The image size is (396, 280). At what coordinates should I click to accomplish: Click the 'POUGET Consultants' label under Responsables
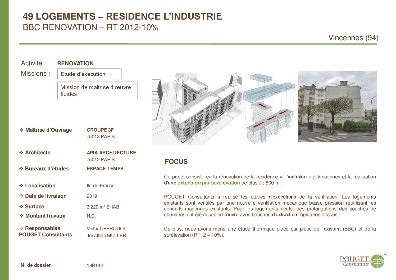coord(45,235)
